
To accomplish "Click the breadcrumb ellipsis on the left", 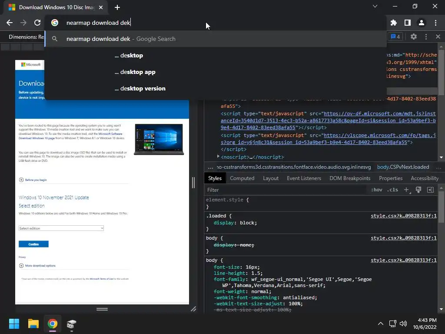I will coord(210,167).
